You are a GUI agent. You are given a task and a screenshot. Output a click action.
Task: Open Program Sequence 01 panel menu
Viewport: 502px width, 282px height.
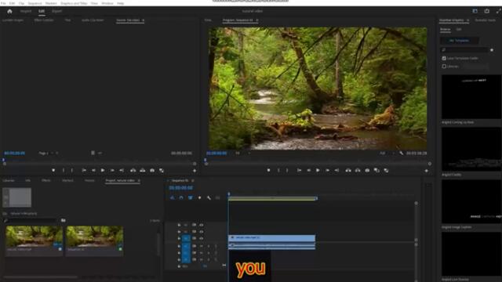click(257, 20)
